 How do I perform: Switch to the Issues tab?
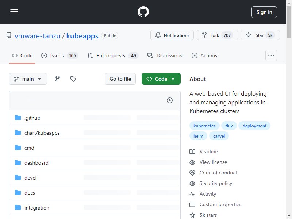point(59,55)
